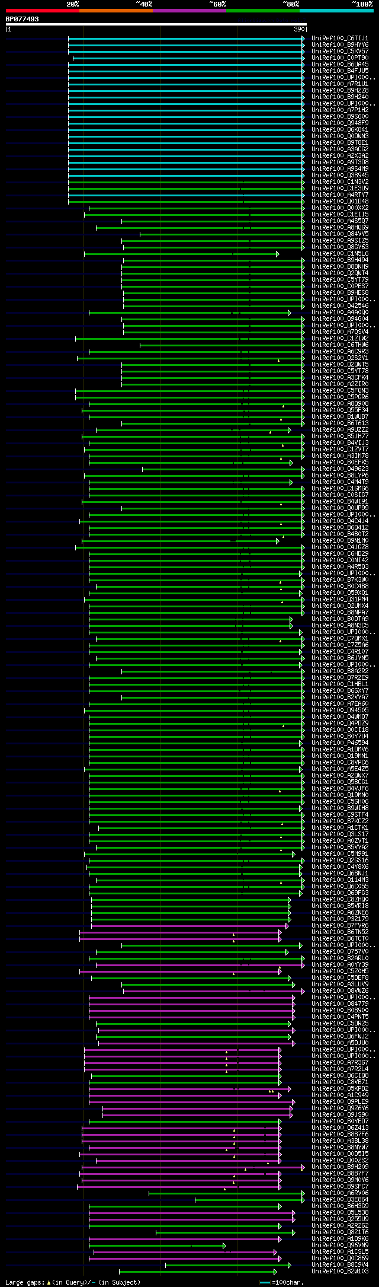Image resolution: width=379 pixels, height=1287 pixels.
Task: Select label UniRef100_Q948F9
Action: (340, 123)
